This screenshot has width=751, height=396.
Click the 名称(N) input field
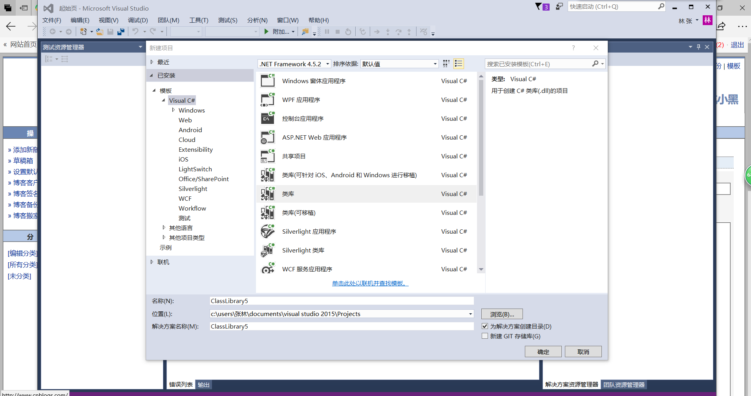(342, 301)
